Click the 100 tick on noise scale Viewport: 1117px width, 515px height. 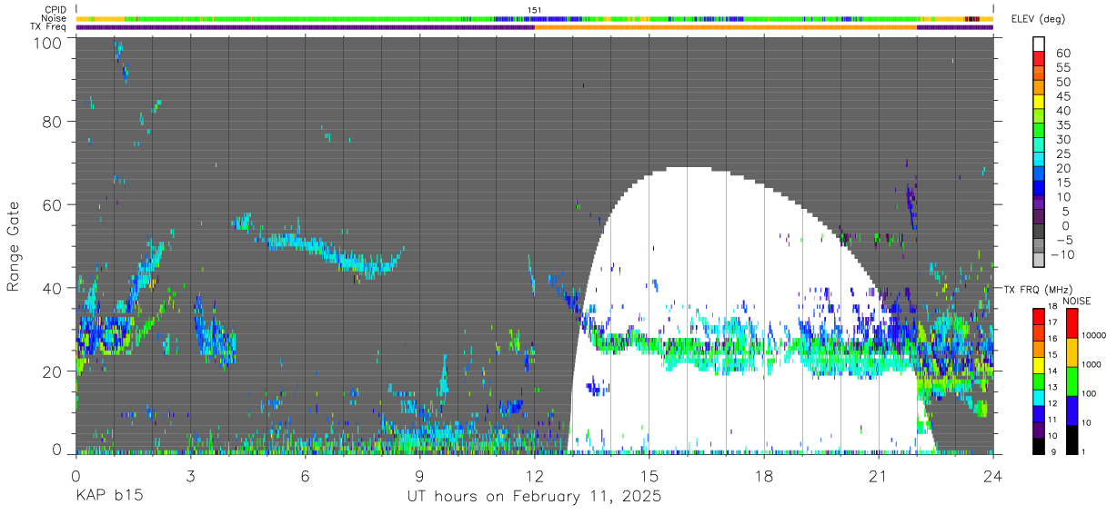coord(1091,393)
